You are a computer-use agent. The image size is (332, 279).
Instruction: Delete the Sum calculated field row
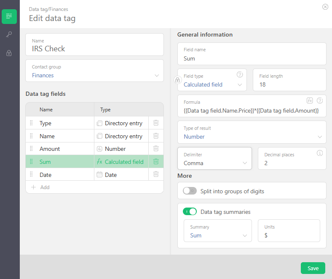pyautogui.click(x=156, y=162)
